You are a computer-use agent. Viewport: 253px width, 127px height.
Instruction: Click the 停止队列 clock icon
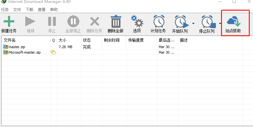click(x=208, y=22)
